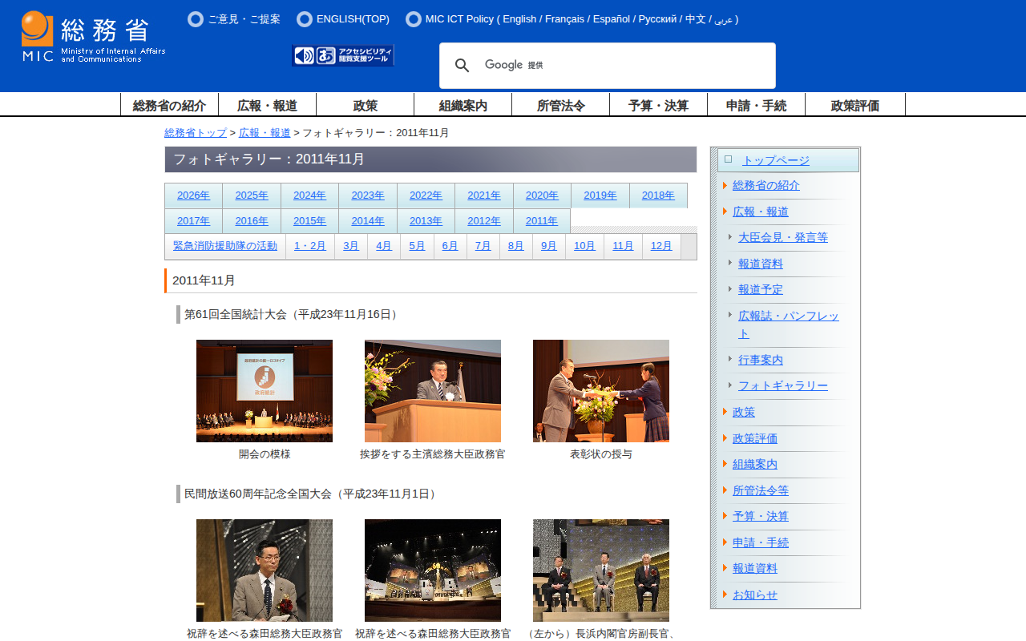Screen dimensions: 1026x641
Task: Collapse the 広報・報道 sidebar arrow
Action: point(725,212)
